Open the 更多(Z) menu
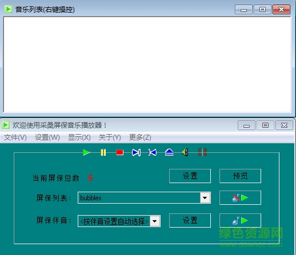Viewport: 296px width, 255px height. (x=140, y=137)
